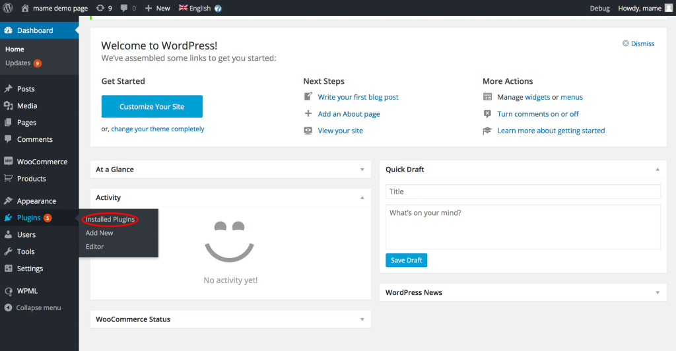Click the widgets grid icon beside Manage
This screenshot has height=351, width=676.
pyautogui.click(x=487, y=96)
